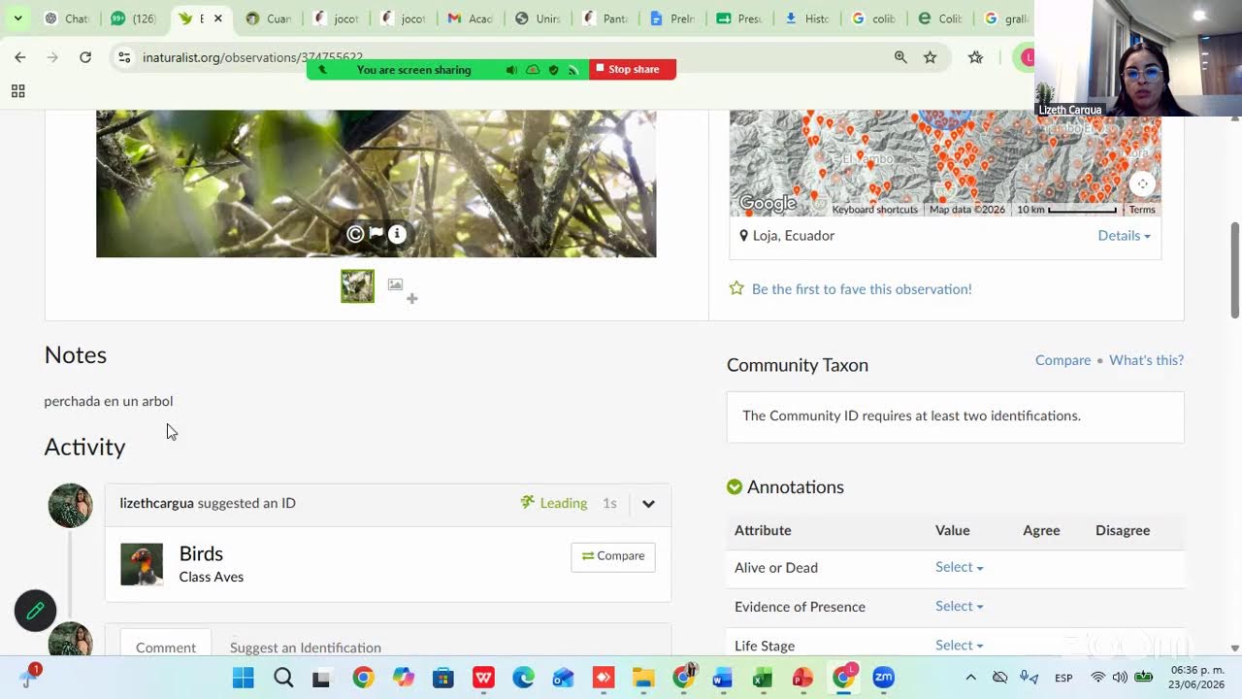Reload the page with refresh icon
Screen dimensions: 1242x699
[85, 57]
